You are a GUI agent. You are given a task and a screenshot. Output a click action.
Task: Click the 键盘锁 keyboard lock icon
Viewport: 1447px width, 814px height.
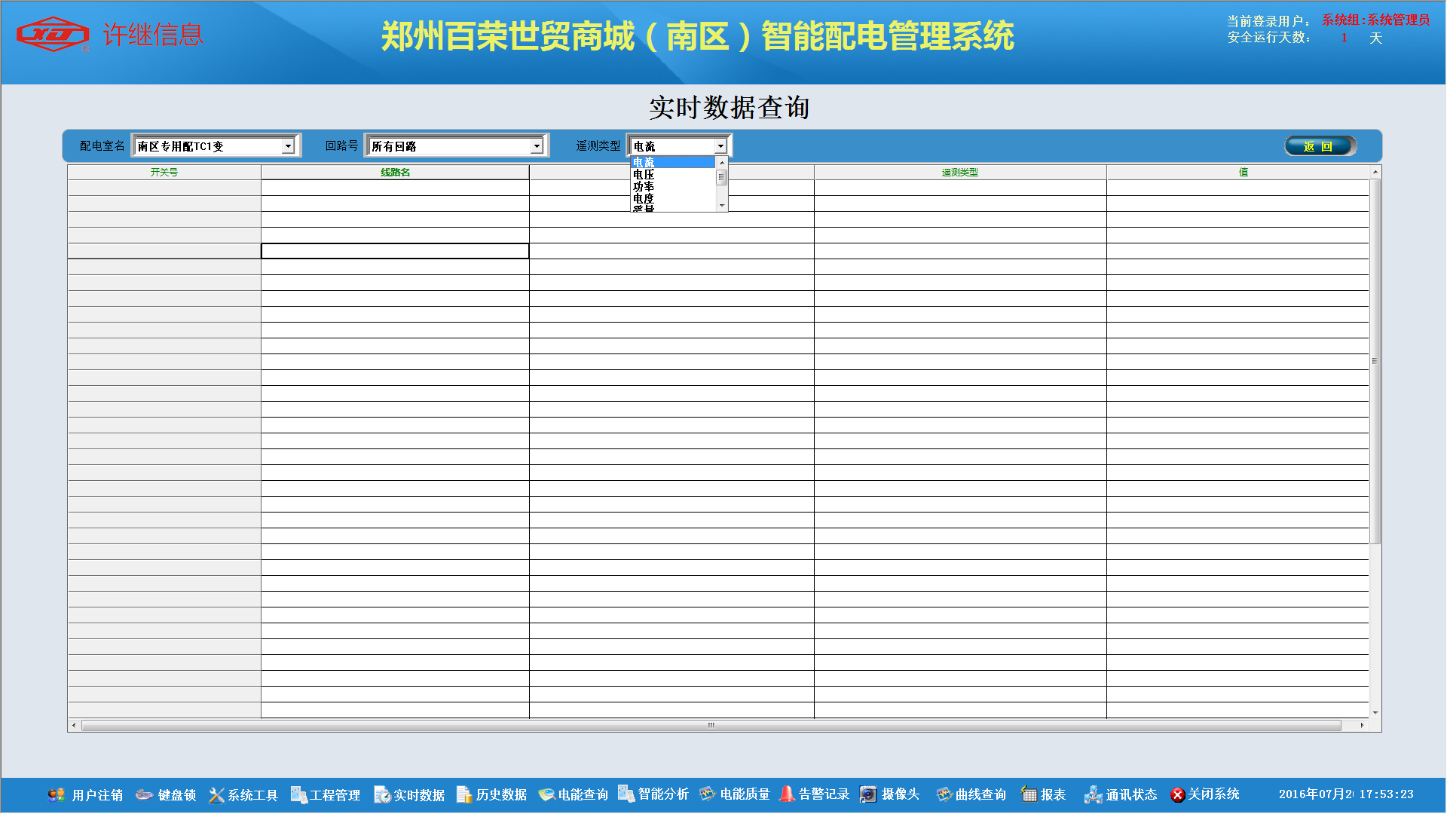coord(144,794)
